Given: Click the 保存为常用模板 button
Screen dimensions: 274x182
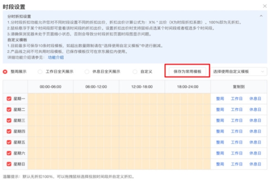Looking at the screenshot, I should 187,72.
